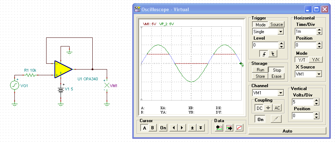This screenshot has height=143, width=335.
Task: Toggle cursor On button
Action: point(163,128)
